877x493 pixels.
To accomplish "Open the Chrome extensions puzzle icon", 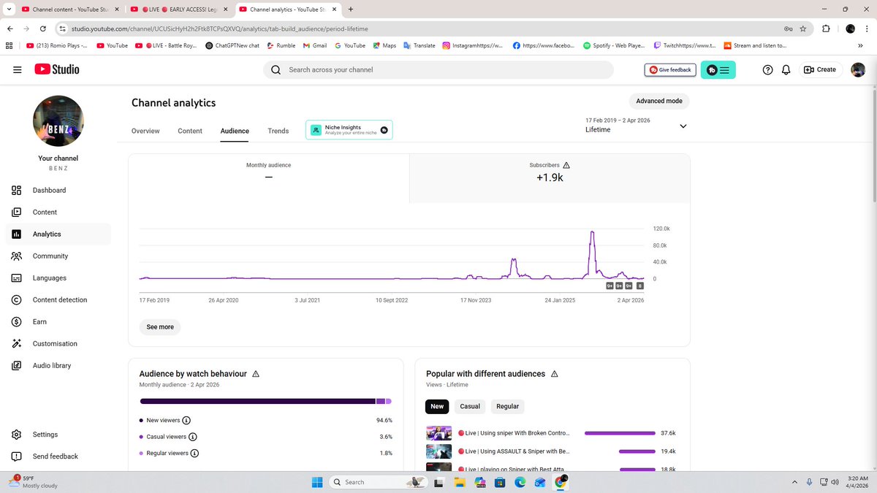I will 827,28.
